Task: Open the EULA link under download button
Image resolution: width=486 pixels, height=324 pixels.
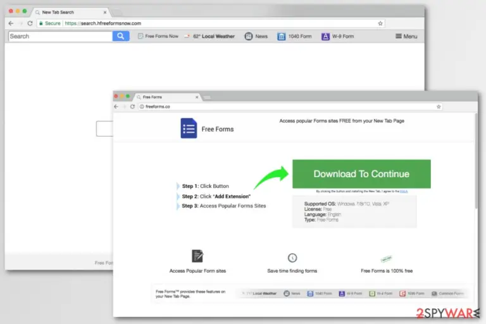Action: click(x=404, y=191)
